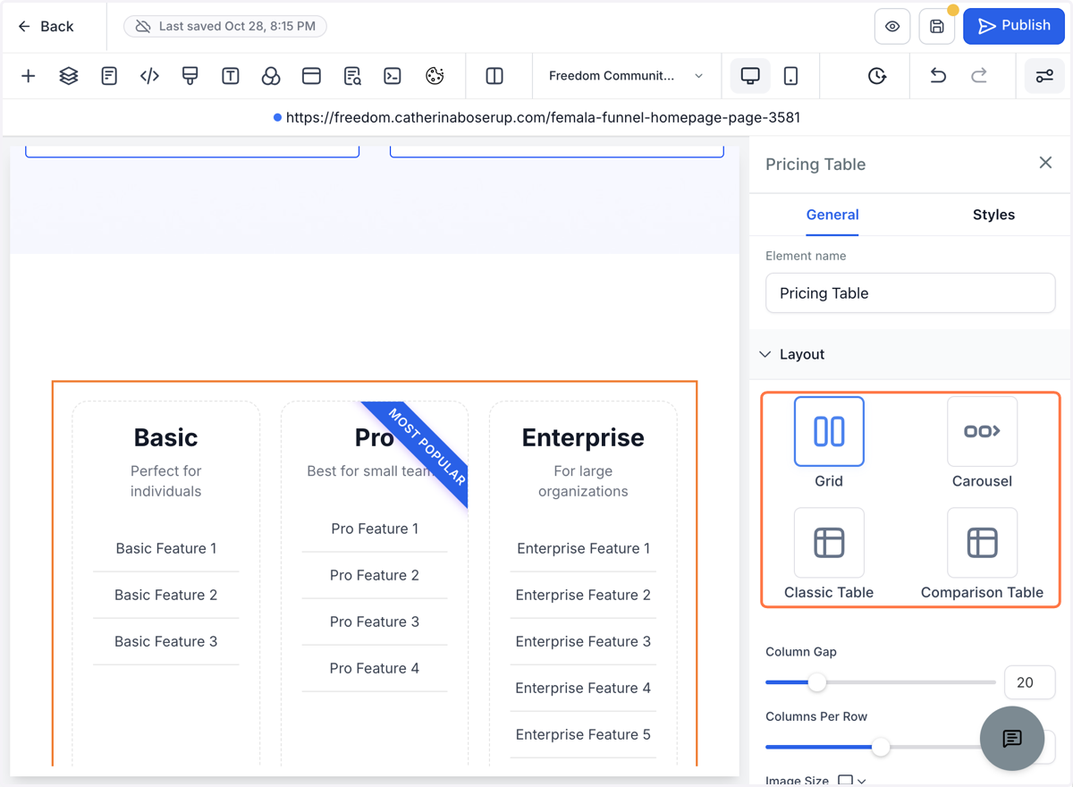
Task: Click the Pro Feature 3 row
Action: coord(374,622)
